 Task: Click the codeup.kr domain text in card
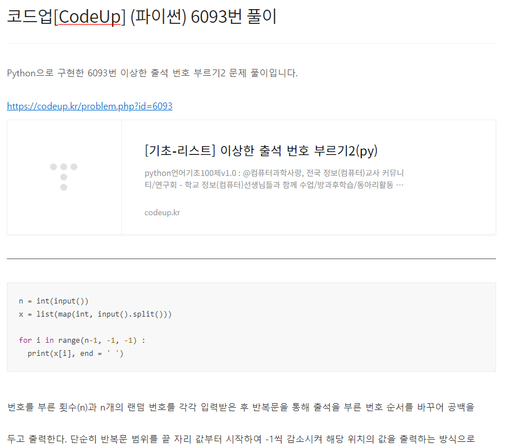pyautogui.click(x=162, y=212)
